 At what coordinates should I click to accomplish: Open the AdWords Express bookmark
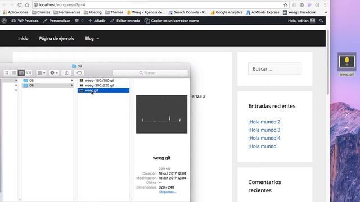point(263,12)
